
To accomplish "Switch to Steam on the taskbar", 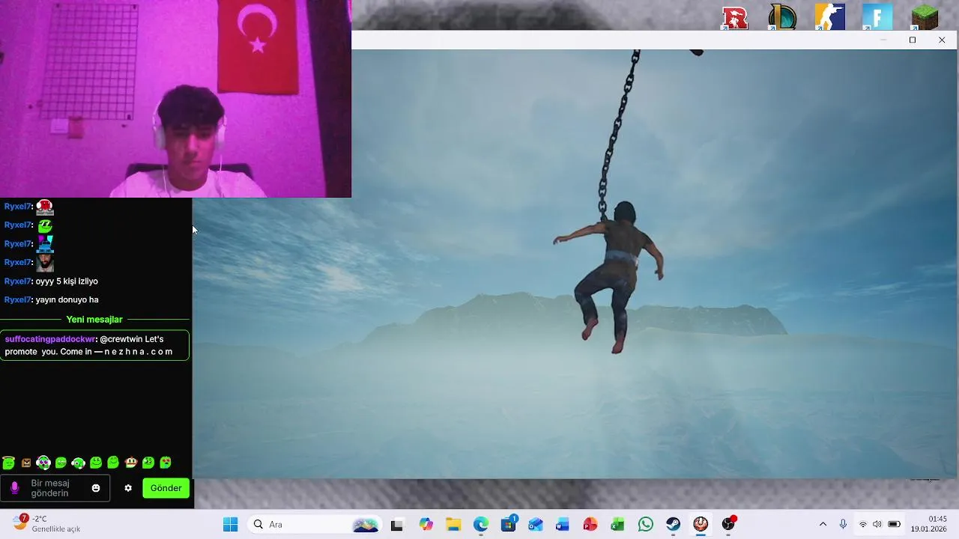I will tap(674, 524).
